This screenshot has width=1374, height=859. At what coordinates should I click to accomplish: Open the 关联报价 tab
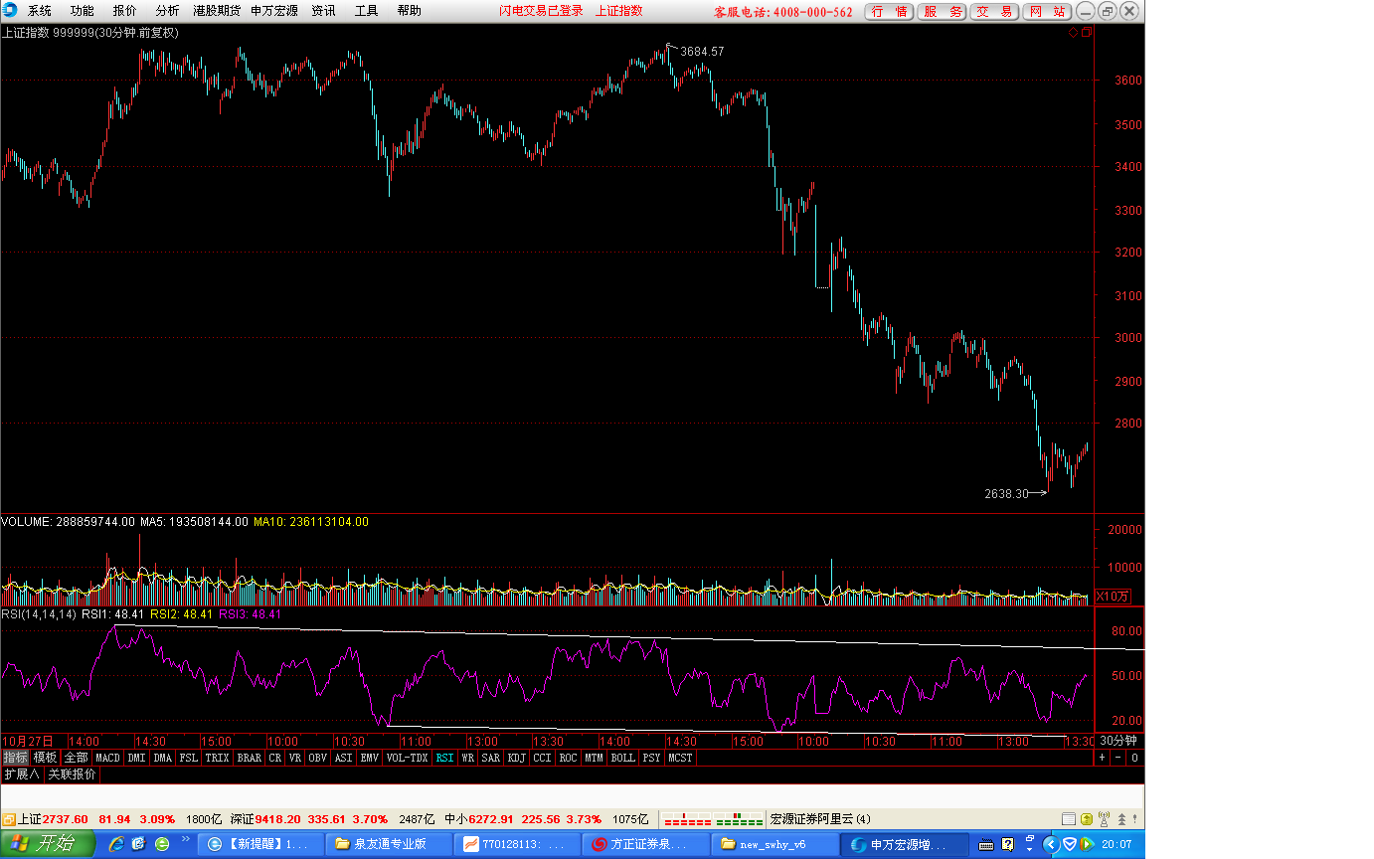pos(73,774)
